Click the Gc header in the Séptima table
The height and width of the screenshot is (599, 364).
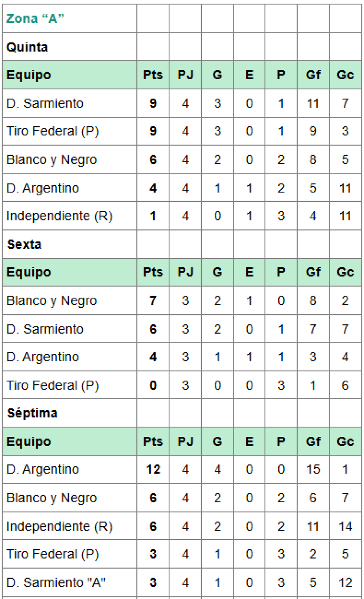point(345,441)
